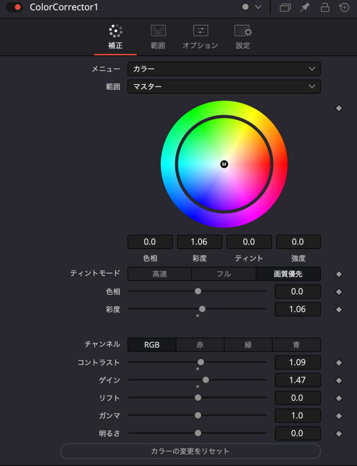The width and height of the screenshot is (357, 466).
Task: Select フル tint mode
Action: 224,274
